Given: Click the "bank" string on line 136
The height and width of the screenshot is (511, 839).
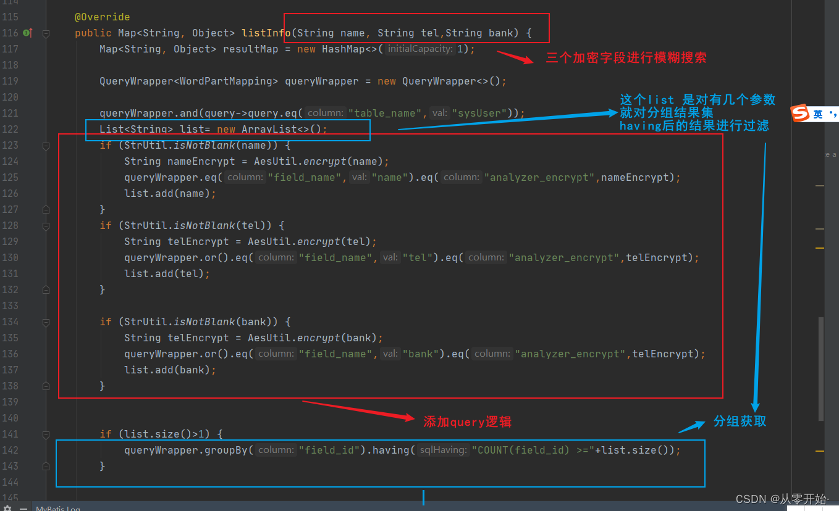Looking at the screenshot, I should click(x=421, y=354).
